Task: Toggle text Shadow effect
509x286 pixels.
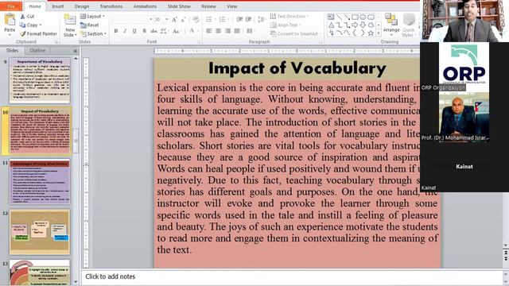Action: coord(144,31)
